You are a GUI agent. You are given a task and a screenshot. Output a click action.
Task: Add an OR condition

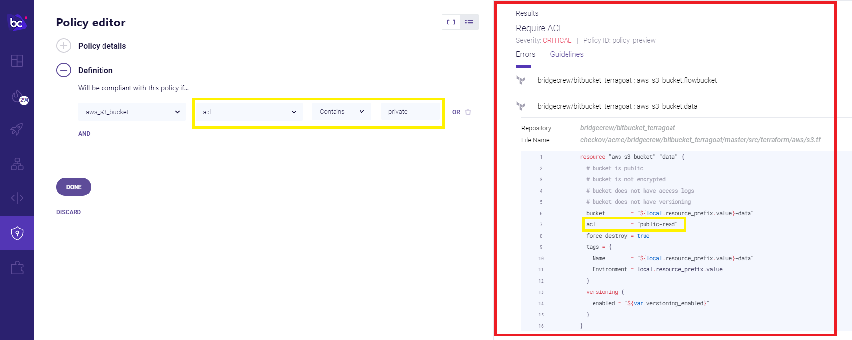pos(456,112)
